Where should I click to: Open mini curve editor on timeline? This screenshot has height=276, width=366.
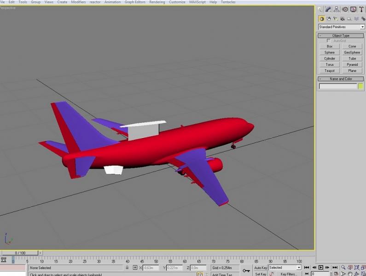pos(4,259)
